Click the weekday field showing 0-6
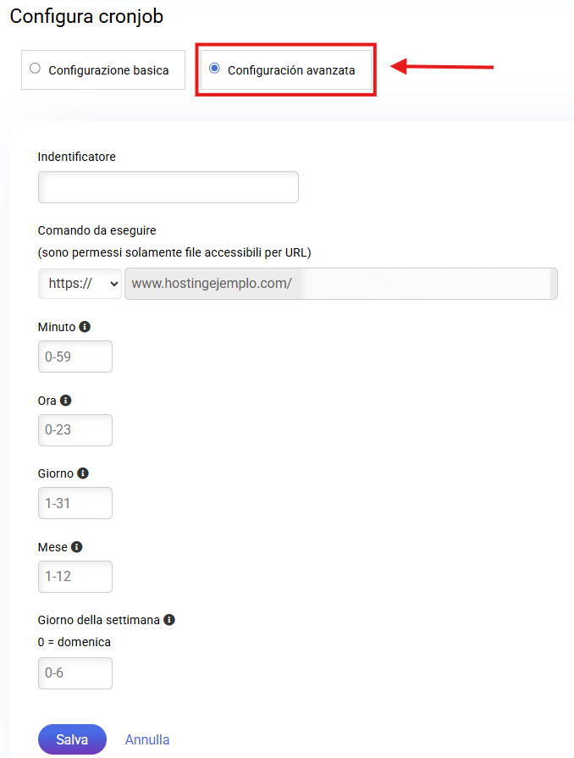Image resolution: width=574 pixels, height=758 pixels. (x=75, y=674)
